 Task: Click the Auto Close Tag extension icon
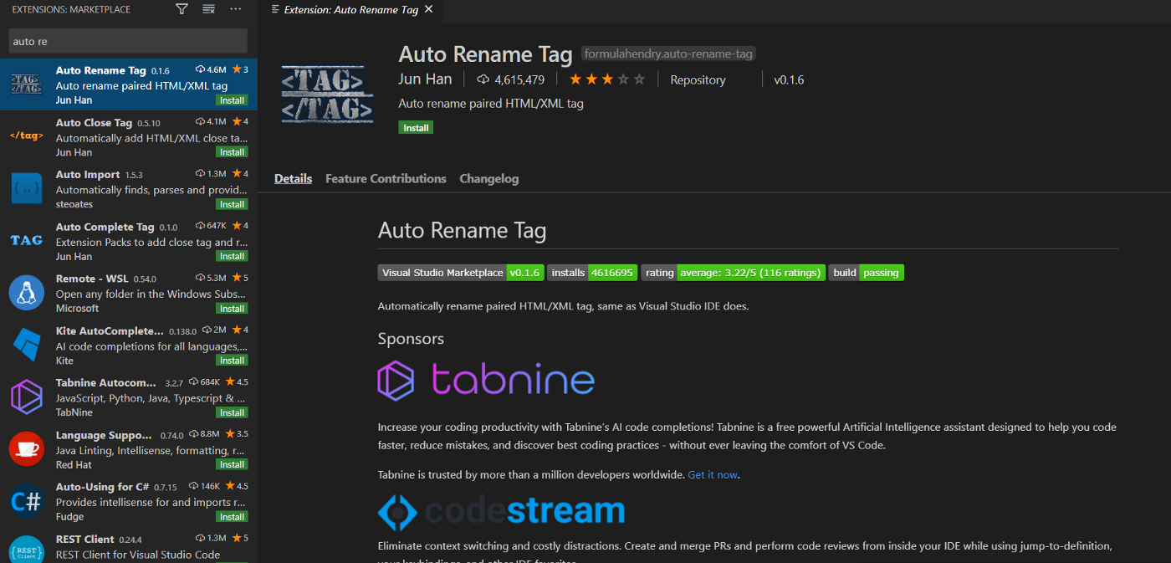click(x=26, y=136)
